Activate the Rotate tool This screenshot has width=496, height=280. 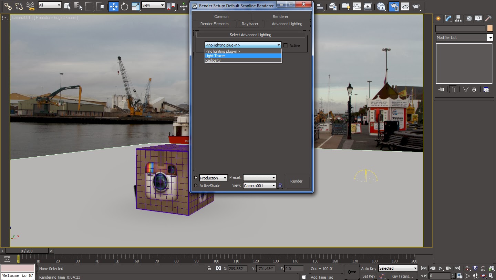point(124,6)
